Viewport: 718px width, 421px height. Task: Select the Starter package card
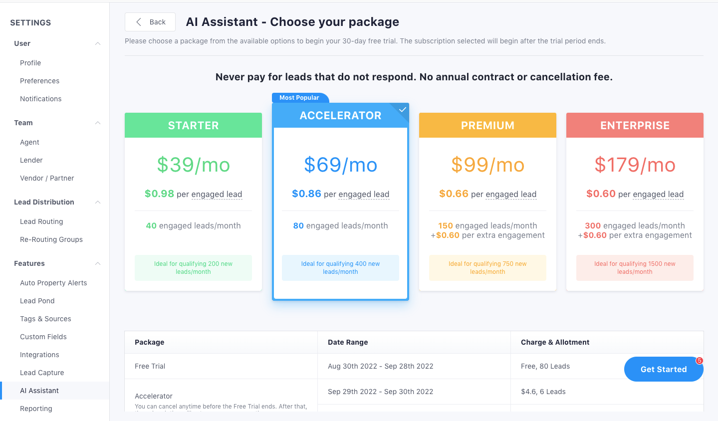193,202
